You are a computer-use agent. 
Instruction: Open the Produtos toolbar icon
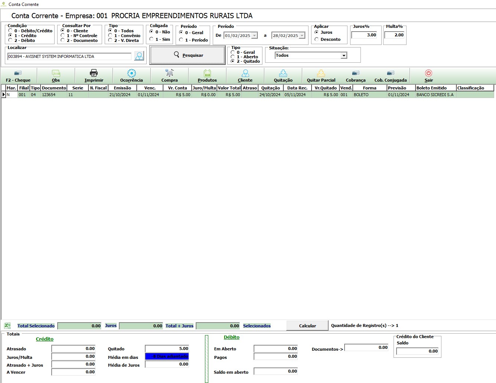click(x=207, y=73)
